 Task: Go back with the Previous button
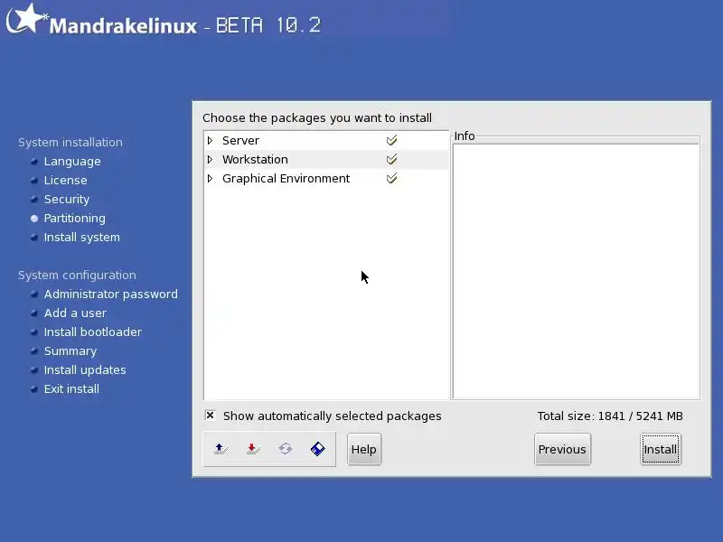562,449
